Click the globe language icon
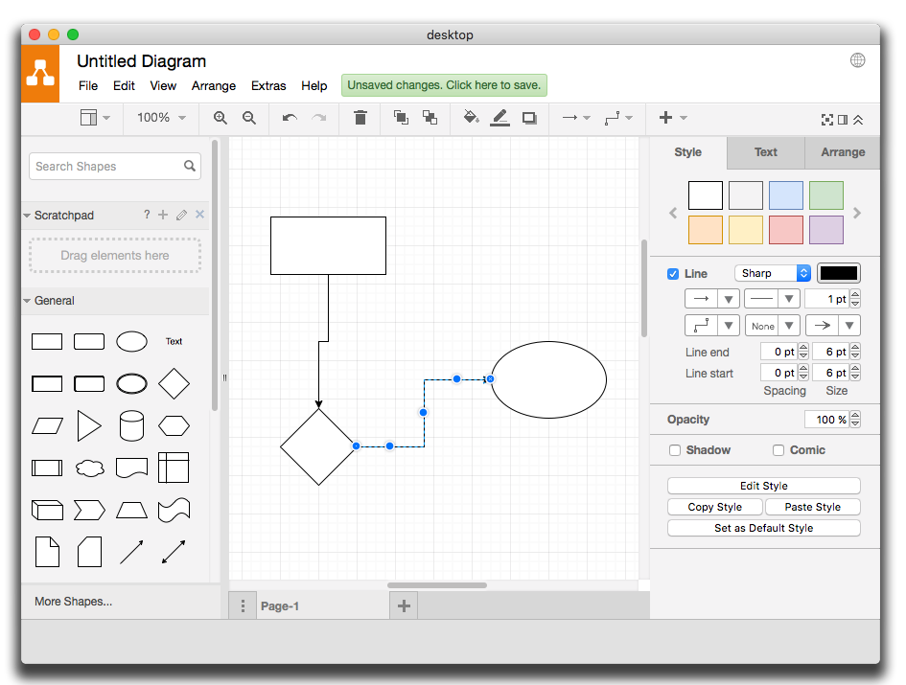 coord(857,60)
